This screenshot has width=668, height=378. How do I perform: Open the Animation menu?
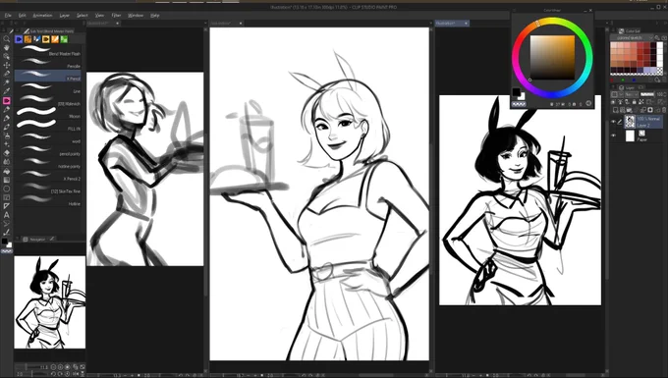pyautogui.click(x=42, y=16)
